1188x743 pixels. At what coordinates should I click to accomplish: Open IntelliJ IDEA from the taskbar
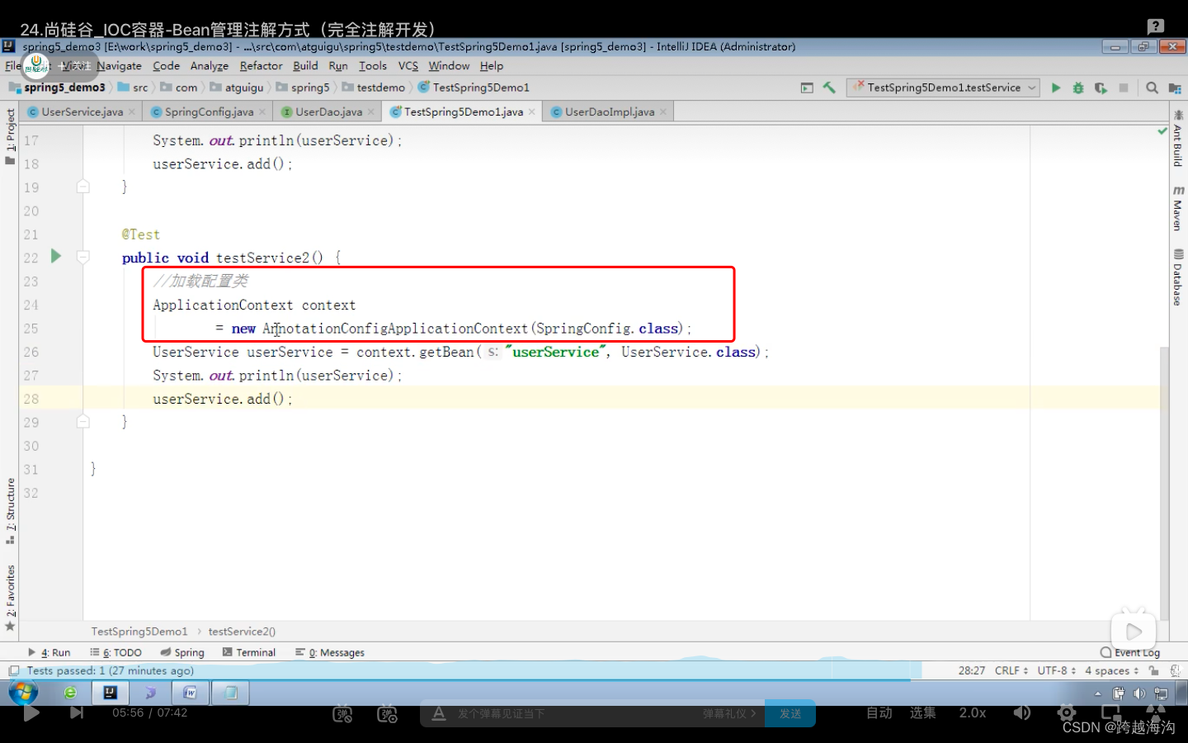(110, 693)
